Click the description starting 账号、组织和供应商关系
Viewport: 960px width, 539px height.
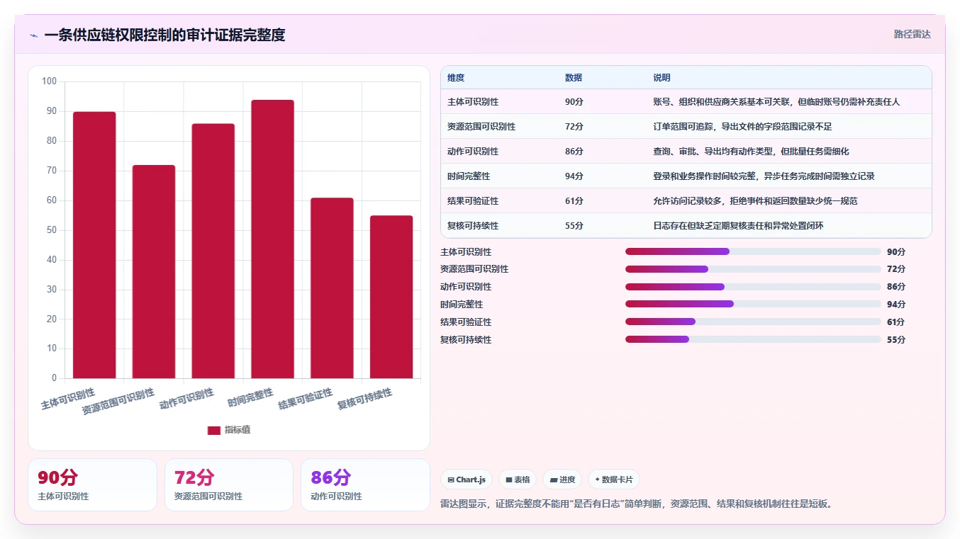coord(776,102)
